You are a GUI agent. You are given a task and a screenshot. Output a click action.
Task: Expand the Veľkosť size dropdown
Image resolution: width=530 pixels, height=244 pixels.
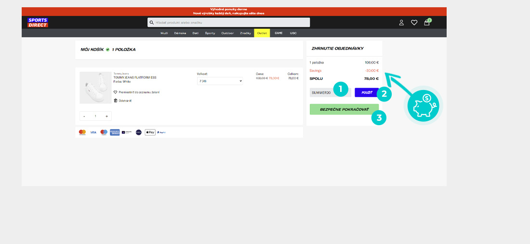tap(220, 81)
